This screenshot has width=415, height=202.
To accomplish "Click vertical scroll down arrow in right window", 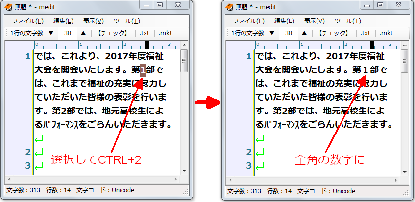I will click(405, 171).
